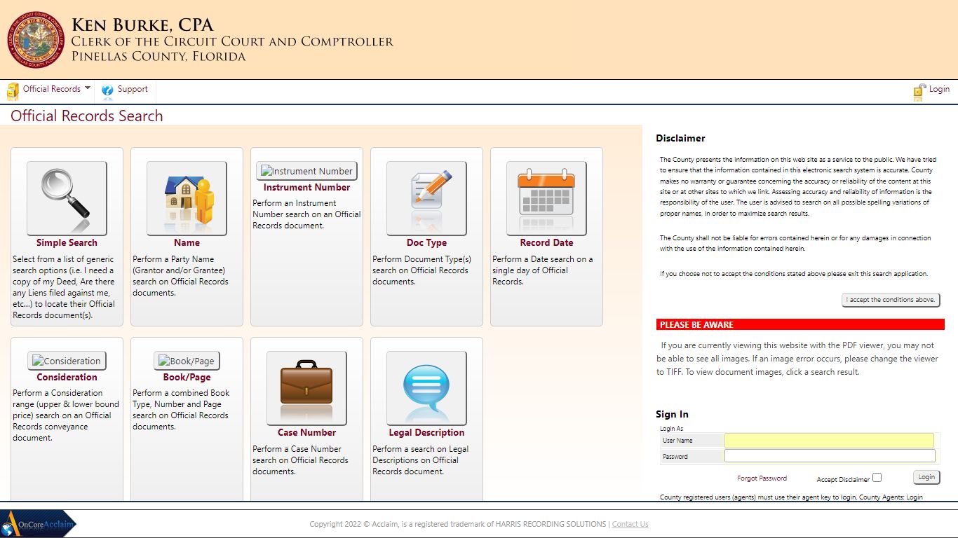958x538 pixels.
Task: Click the Login button in Sign In
Action: click(x=926, y=477)
